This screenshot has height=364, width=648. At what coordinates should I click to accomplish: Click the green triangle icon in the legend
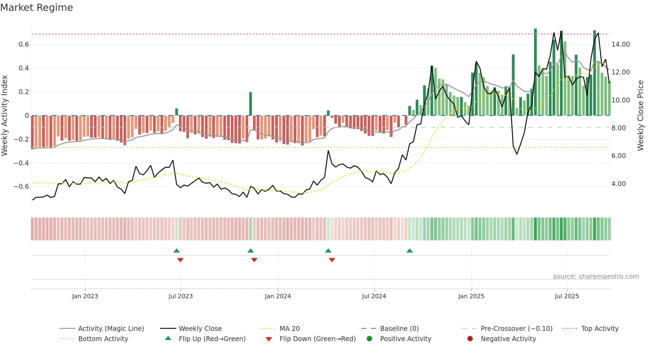point(168,338)
